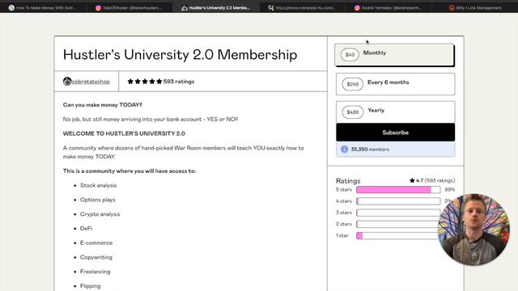The height and width of the screenshot is (291, 518).
Task: Click the cobratateshop avatar icon
Action: [67, 81]
